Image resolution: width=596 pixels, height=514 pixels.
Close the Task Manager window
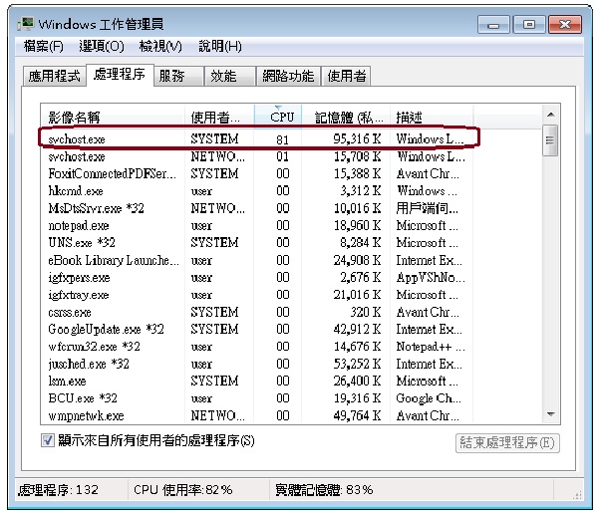point(565,25)
